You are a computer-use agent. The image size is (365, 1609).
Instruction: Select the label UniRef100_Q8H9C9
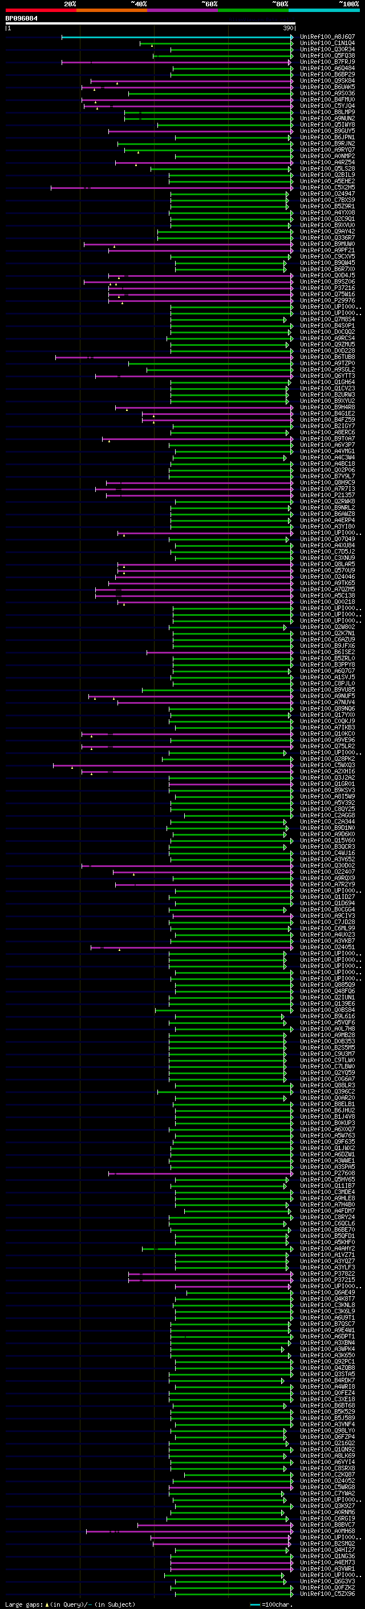(327, 482)
